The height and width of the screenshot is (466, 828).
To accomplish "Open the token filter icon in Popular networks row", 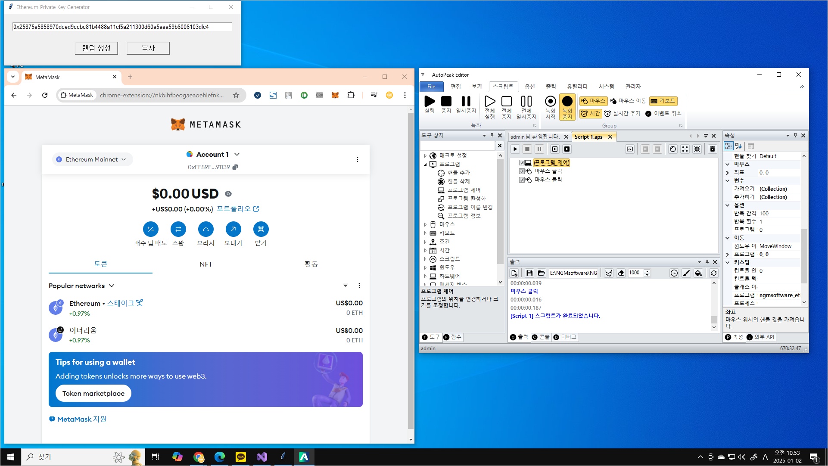I will [x=346, y=286].
